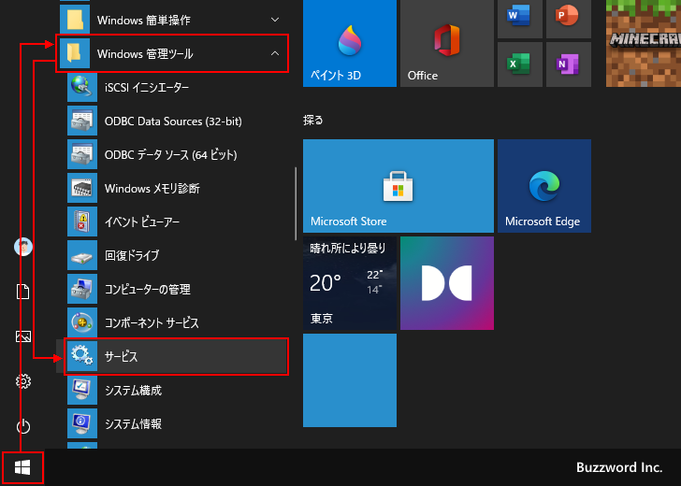This screenshot has width=681, height=486.
Task: Select the システム情報 label text
Action: [x=134, y=424]
